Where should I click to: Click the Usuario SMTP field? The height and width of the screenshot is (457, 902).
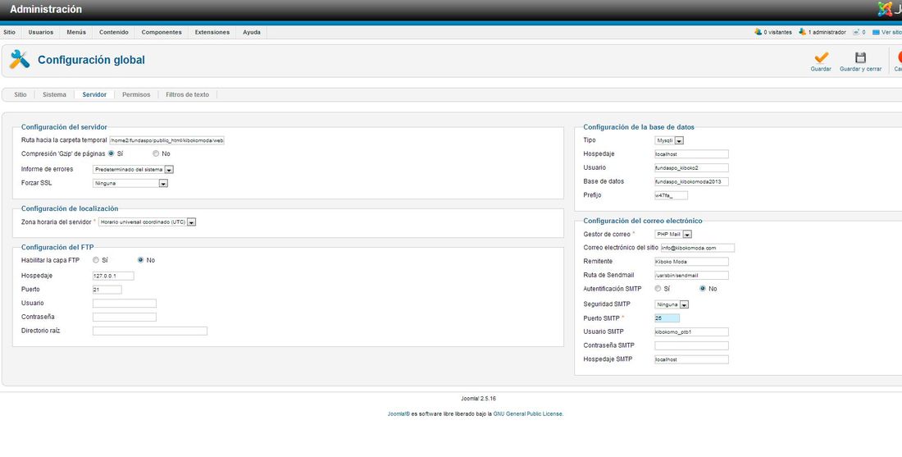[x=691, y=332]
